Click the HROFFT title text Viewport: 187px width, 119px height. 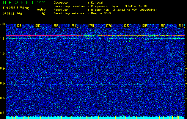click(x=19, y=2)
